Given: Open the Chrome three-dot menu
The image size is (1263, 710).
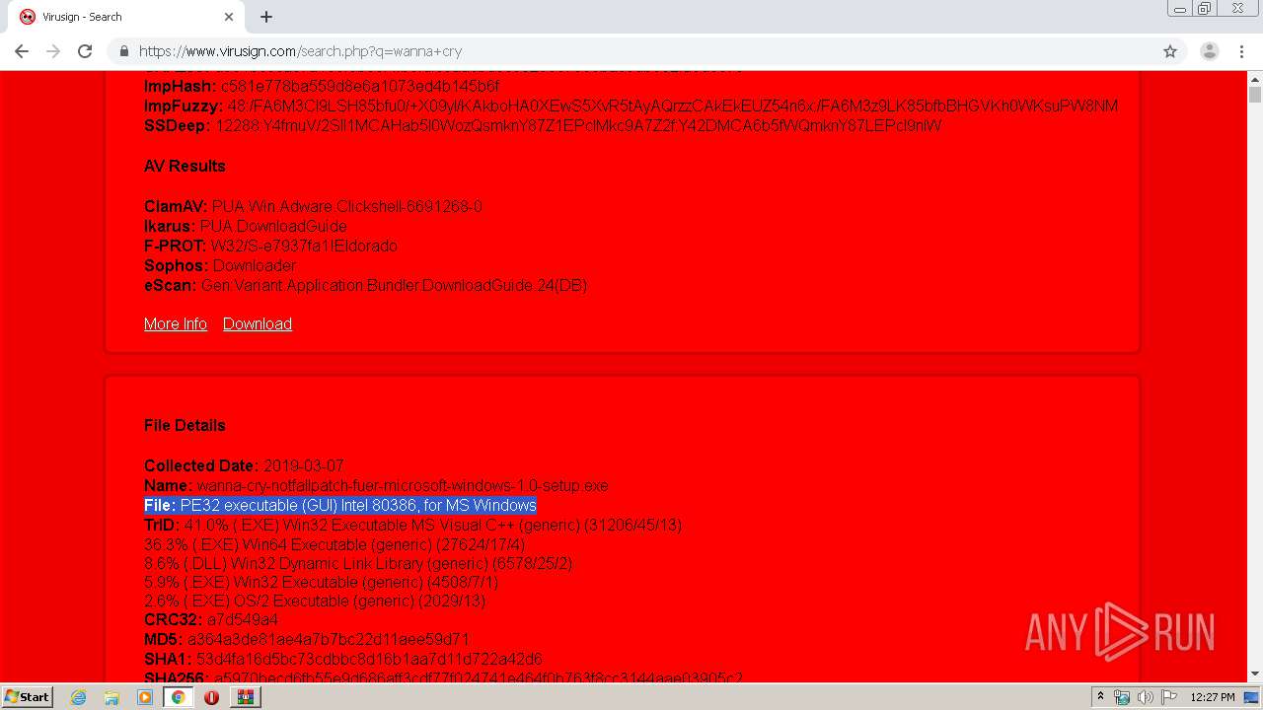Looking at the screenshot, I should pyautogui.click(x=1240, y=51).
